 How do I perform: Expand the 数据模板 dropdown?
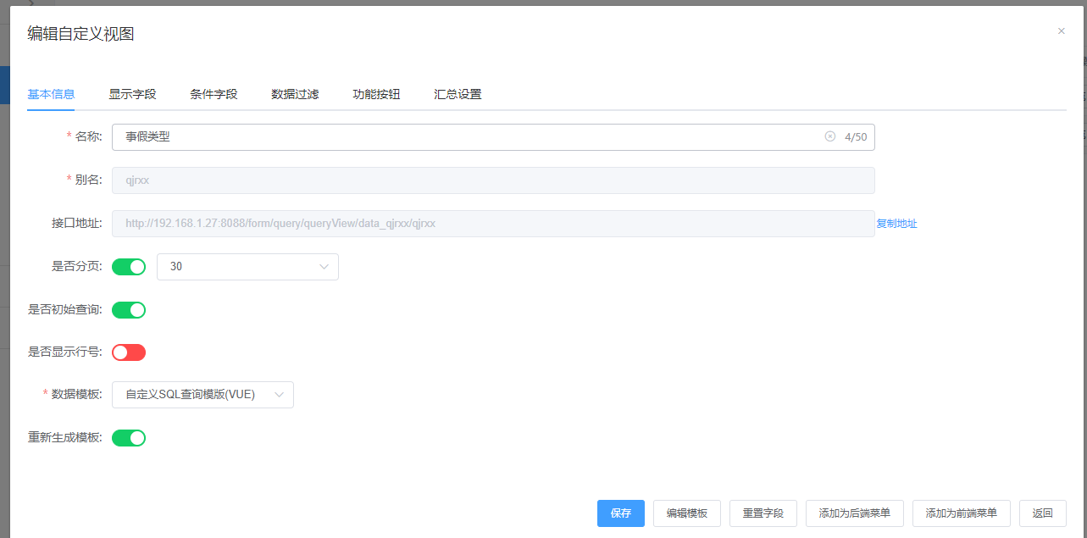[x=202, y=395]
